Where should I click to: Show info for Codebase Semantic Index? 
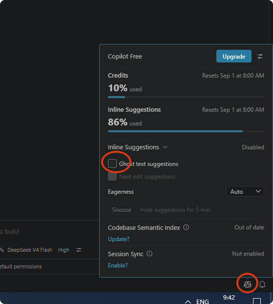pyautogui.click(x=186, y=227)
